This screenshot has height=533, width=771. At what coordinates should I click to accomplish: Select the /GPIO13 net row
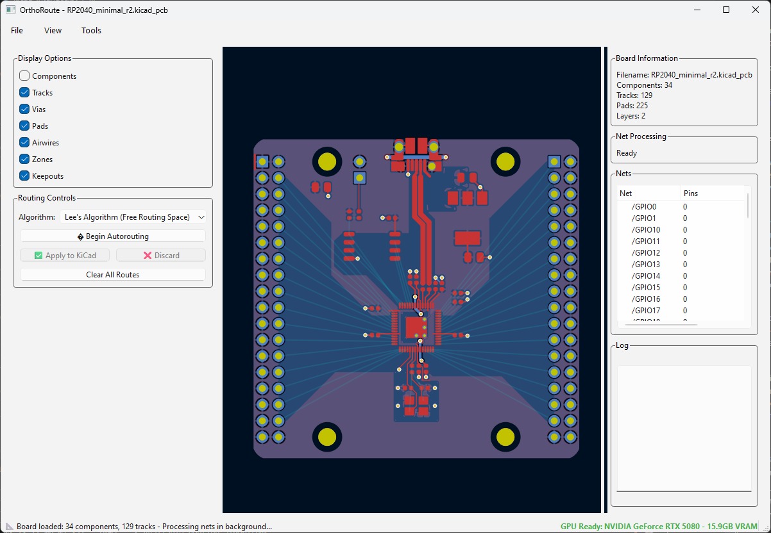680,265
